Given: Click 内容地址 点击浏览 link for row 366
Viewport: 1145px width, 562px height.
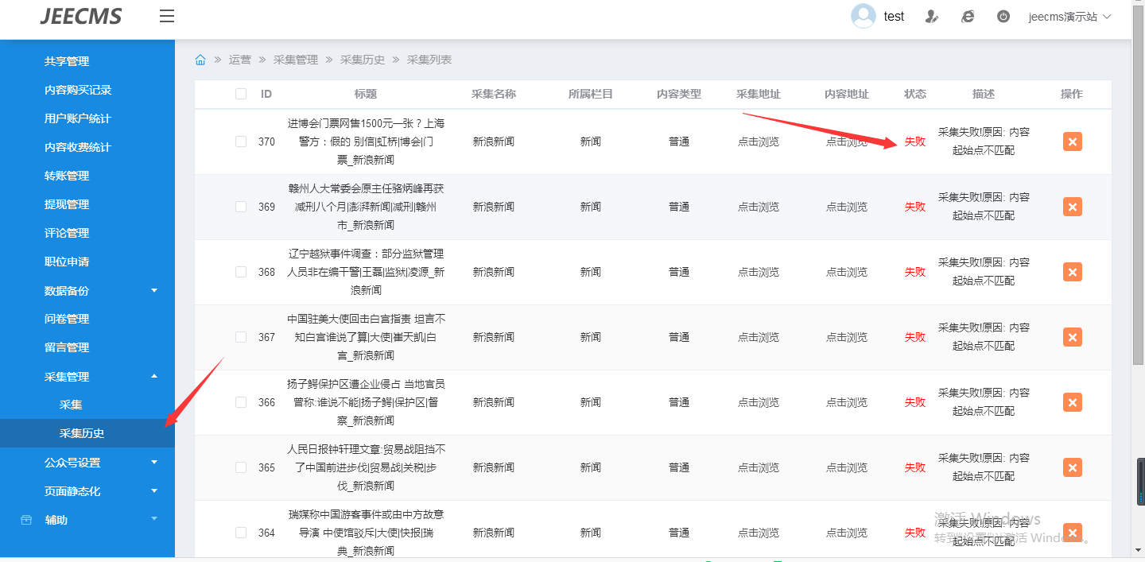Looking at the screenshot, I should pyautogui.click(x=846, y=402).
